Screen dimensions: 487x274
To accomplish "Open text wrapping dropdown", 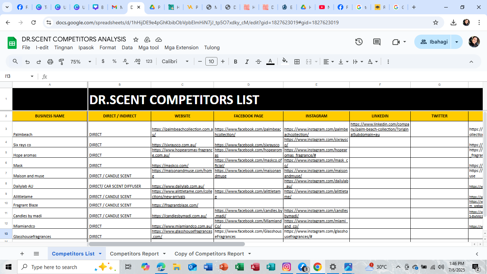I will [x=358, y=62].
